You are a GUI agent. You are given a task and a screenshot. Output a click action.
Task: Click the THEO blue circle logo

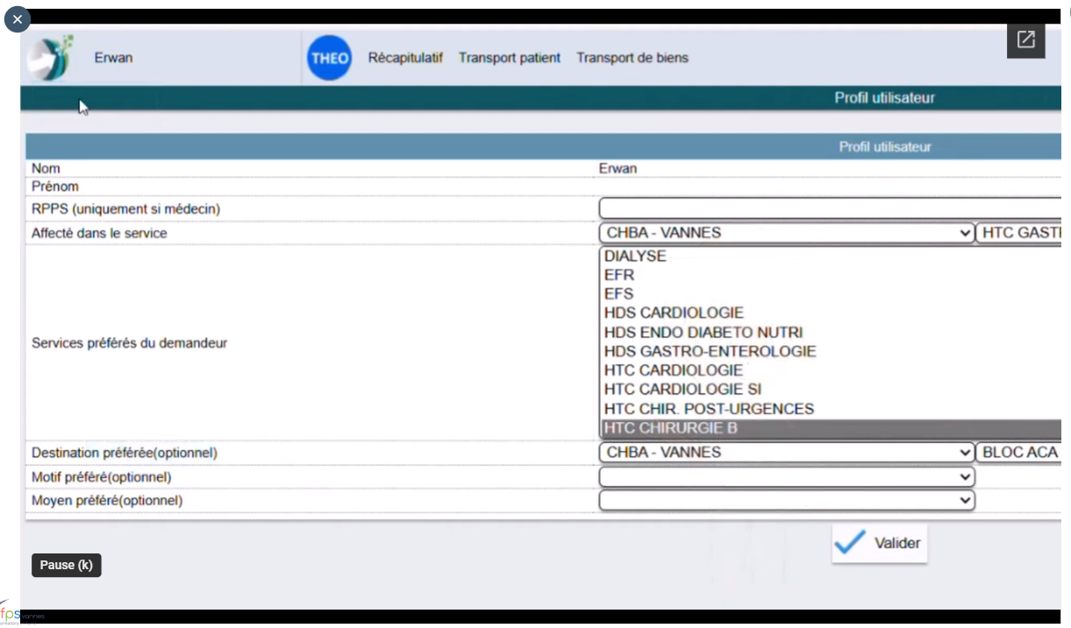click(330, 59)
